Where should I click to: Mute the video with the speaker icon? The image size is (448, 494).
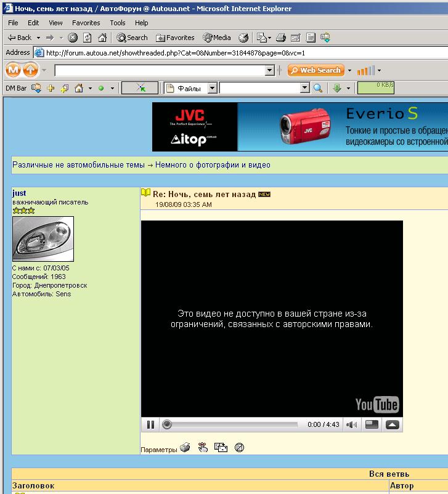click(x=351, y=424)
